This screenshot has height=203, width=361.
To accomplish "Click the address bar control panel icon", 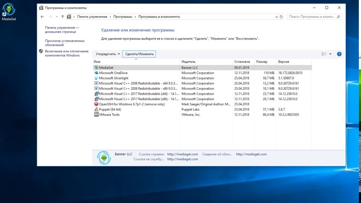I will click(69, 17).
